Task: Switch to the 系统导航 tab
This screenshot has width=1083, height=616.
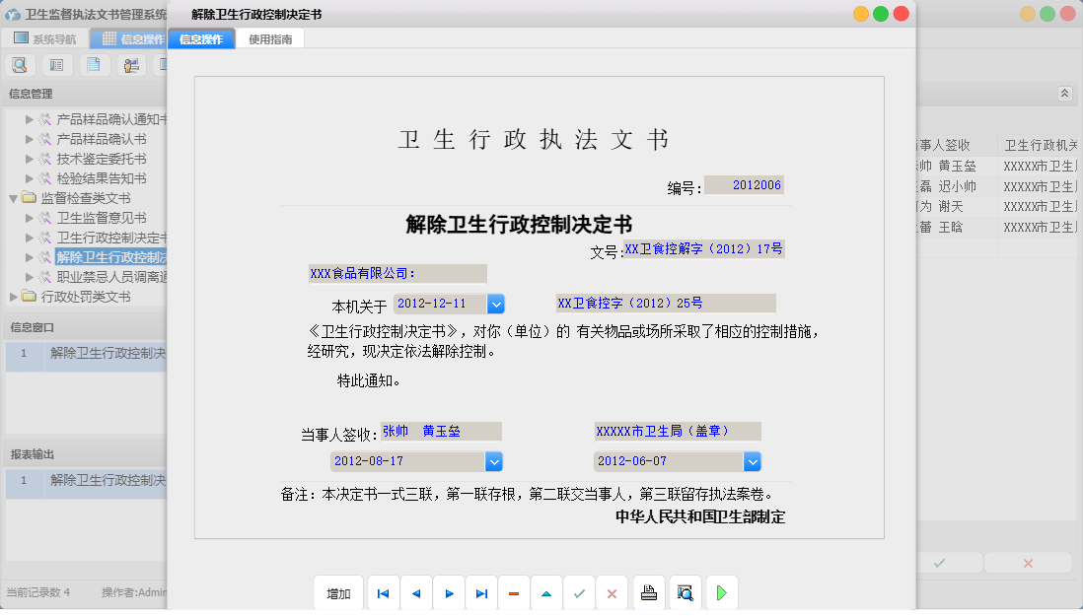Action: tap(42, 37)
